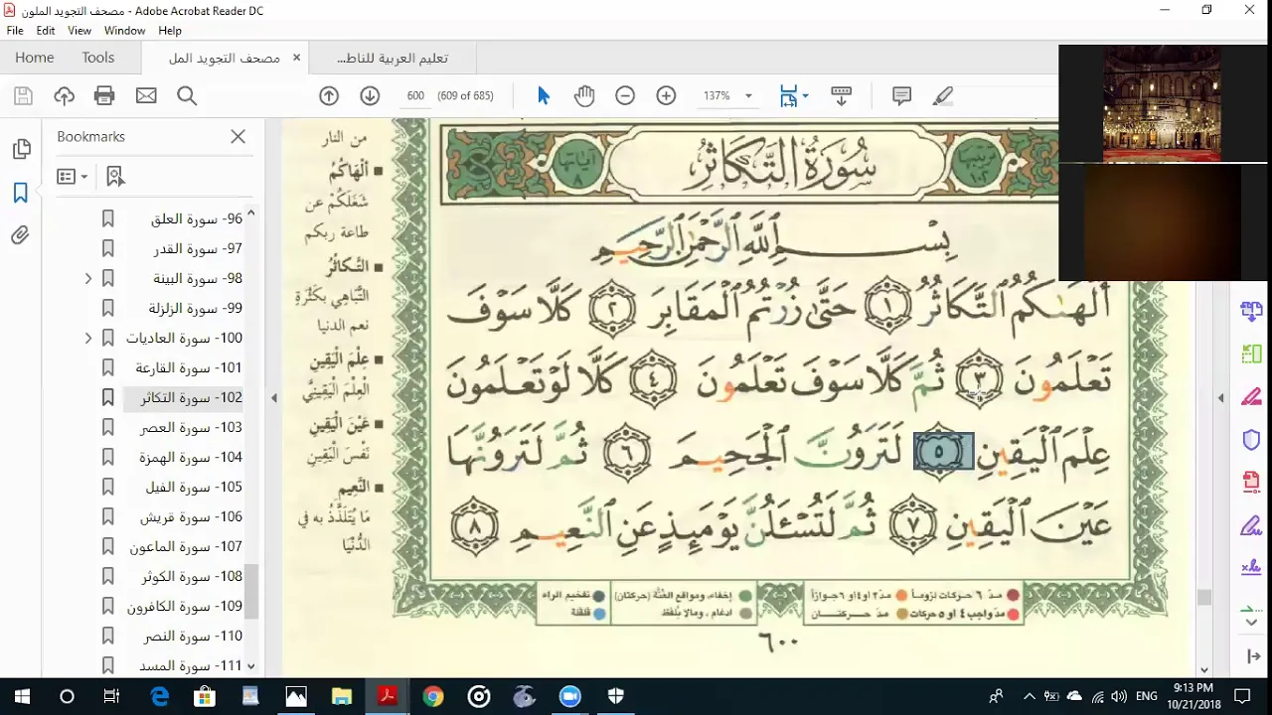Open bookmark options list menu
The width and height of the screenshot is (1272, 715).
coord(73,176)
